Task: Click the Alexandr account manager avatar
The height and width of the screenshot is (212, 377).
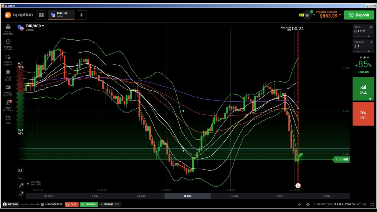Action: 4,204
